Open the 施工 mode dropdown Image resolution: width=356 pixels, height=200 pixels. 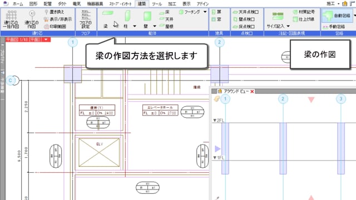point(339,4)
